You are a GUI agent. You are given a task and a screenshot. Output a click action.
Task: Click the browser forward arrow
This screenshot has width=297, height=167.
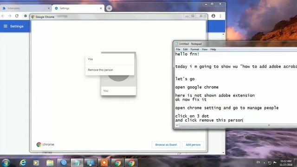[10, 16]
